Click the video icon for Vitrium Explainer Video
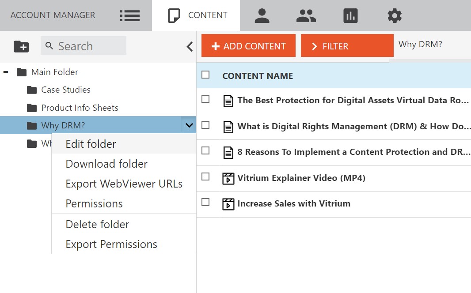The height and width of the screenshot is (293, 471). (x=228, y=178)
